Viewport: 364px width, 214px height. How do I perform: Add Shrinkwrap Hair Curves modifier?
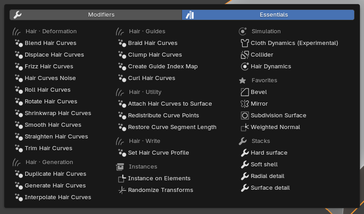(x=58, y=113)
